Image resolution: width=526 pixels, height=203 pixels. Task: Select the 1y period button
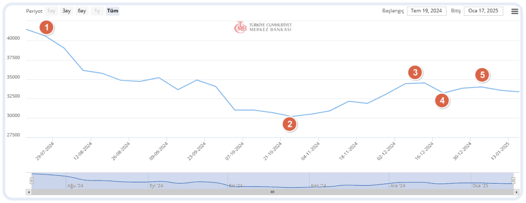[x=97, y=11]
